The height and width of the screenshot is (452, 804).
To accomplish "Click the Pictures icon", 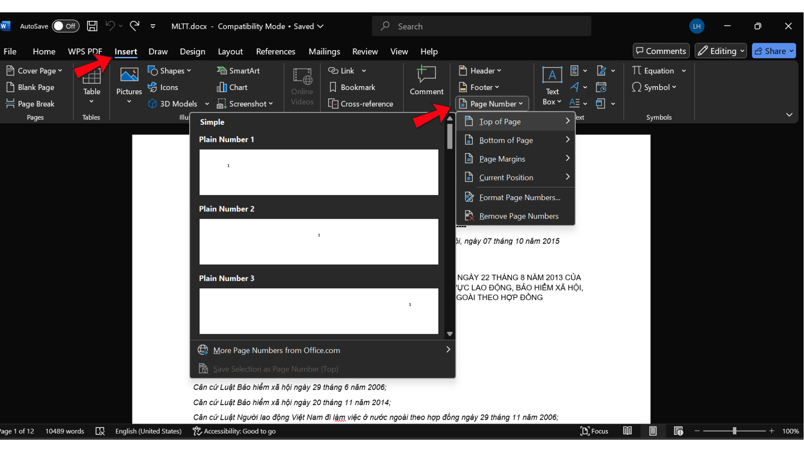I will click(129, 75).
